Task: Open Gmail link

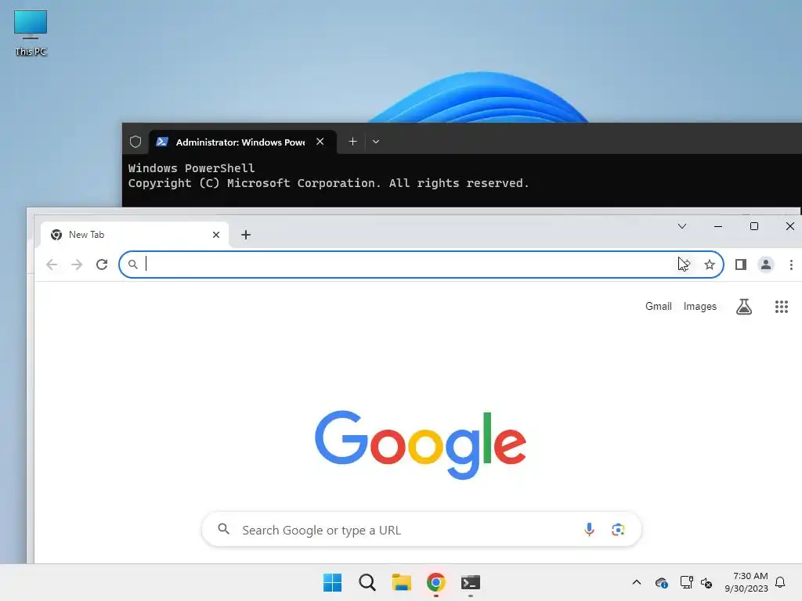Action: 658,306
